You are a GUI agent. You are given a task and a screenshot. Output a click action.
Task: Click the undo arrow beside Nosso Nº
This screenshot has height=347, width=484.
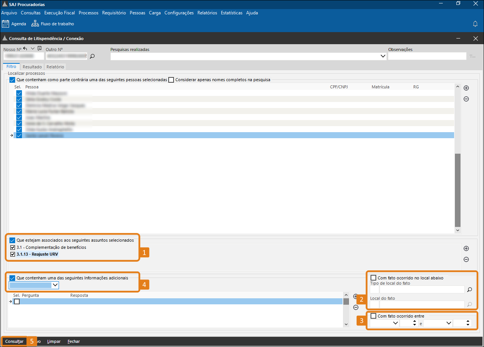(x=25, y=49)
